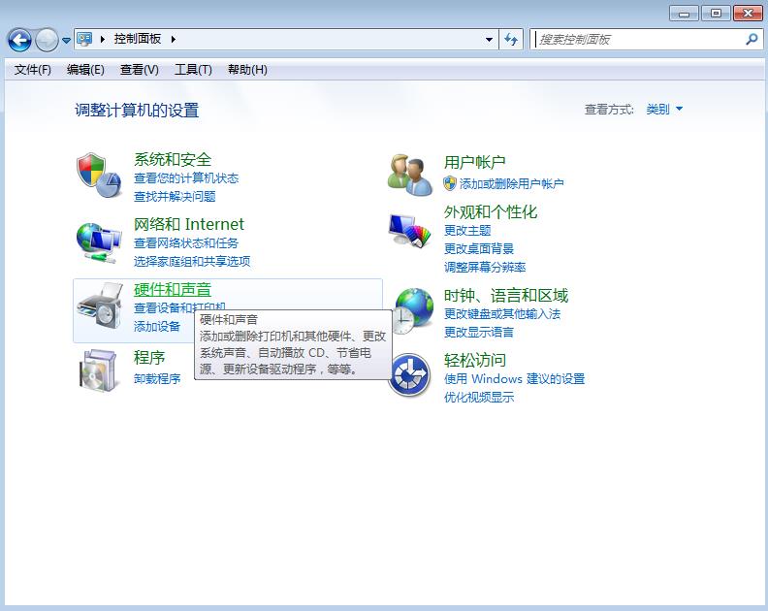Open the 工具(T) menu
The image size is (768, 611).
click(x=193, y=70)
